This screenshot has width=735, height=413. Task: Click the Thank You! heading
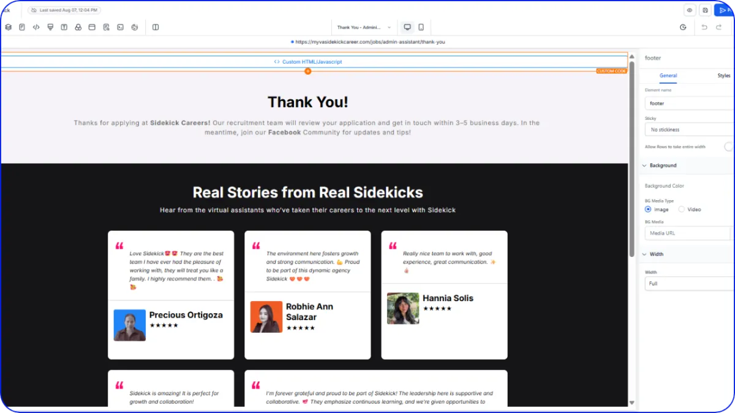(x=308, y=102)
